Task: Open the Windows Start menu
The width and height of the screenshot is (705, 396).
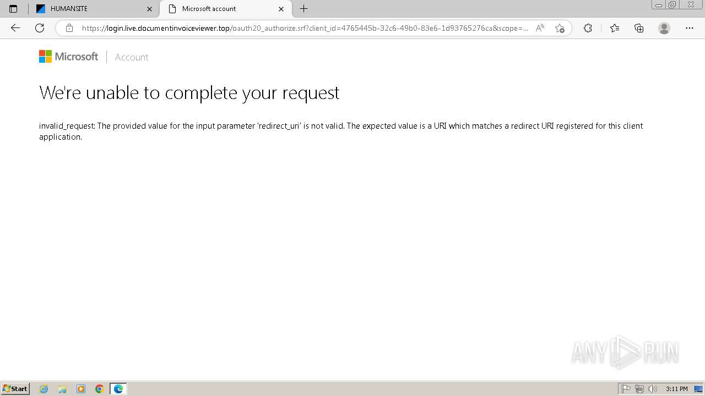Action: pyautogui.click(x=15, y=389)
